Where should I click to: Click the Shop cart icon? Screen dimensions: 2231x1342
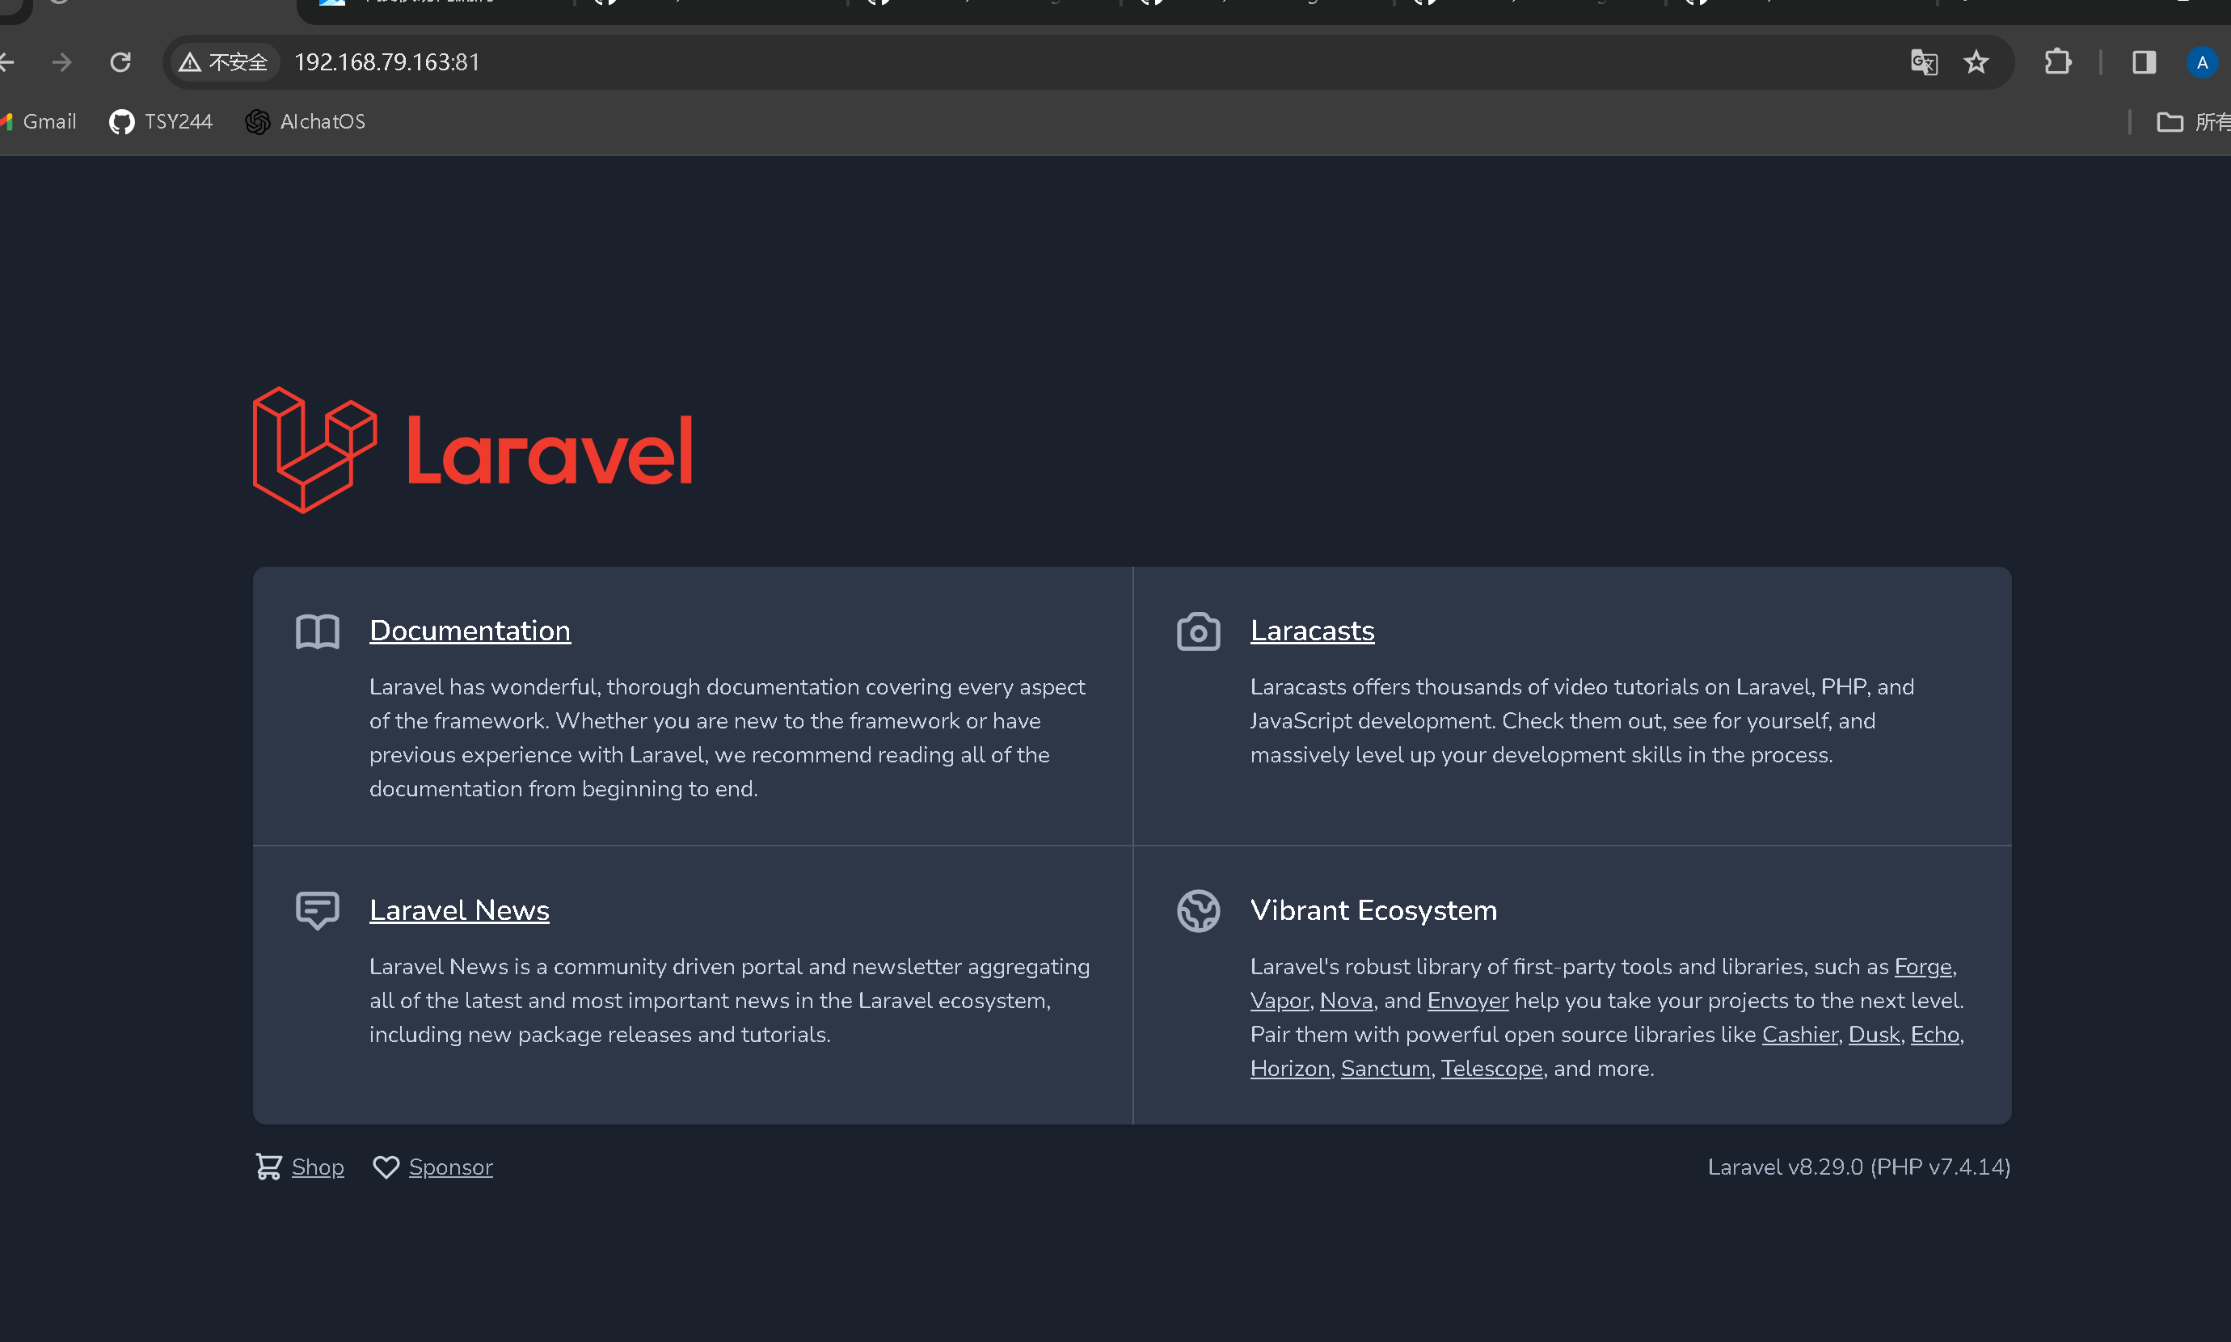point(268,1167)
